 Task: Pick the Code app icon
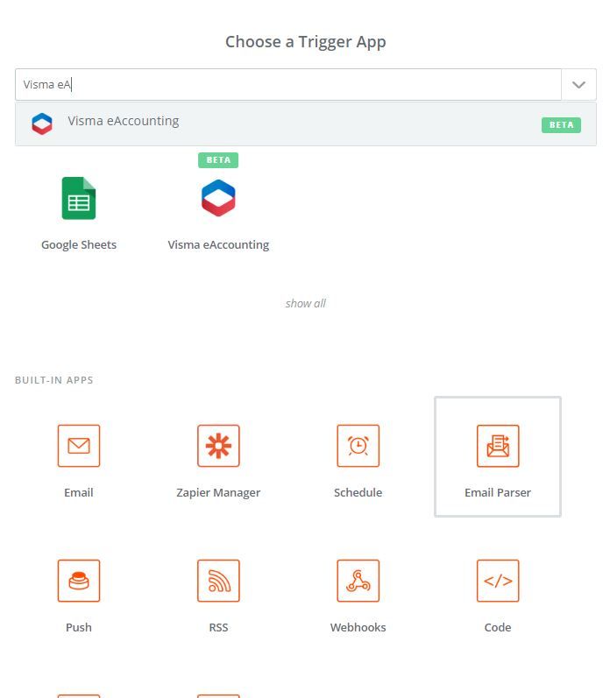[498, 581]
